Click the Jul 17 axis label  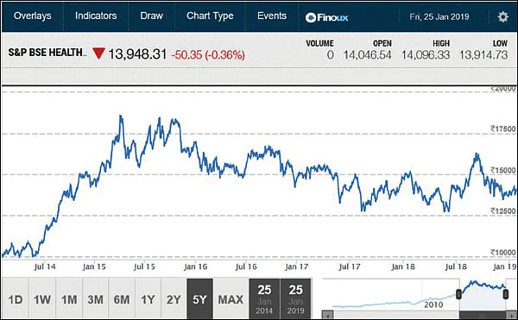[350, 267]
